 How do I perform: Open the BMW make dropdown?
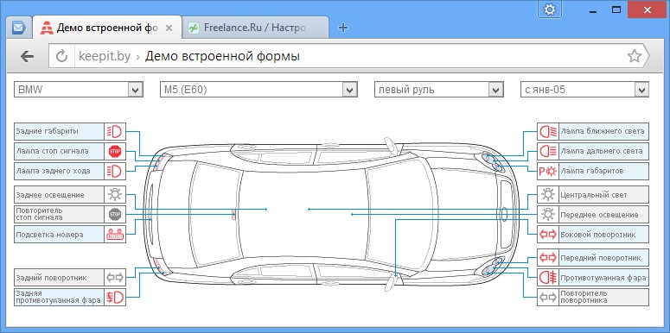79,90
